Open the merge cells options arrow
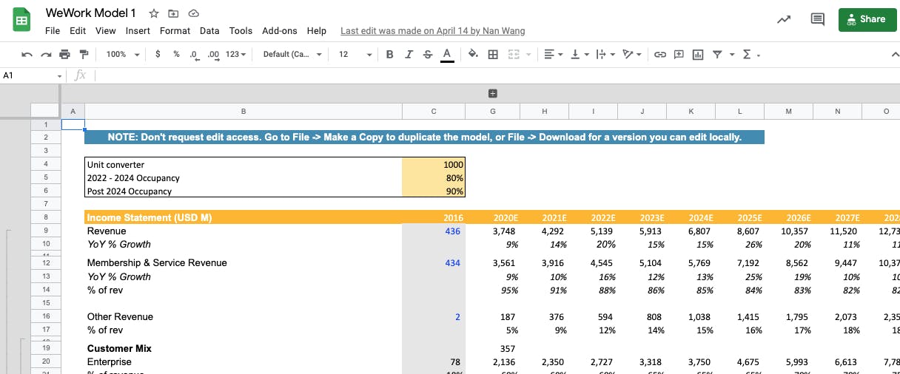Screen dimensions: 900x374 click(528, 55)
